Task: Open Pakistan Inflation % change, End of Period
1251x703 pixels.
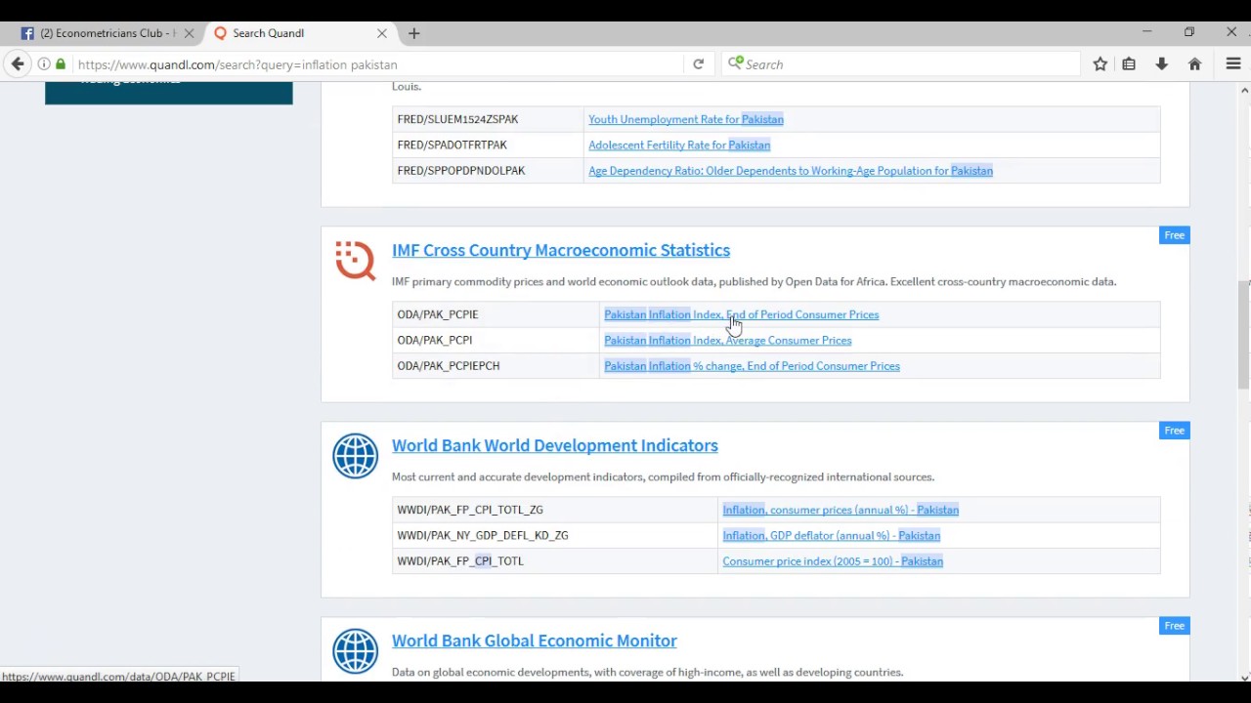Action: click(752, 366)
